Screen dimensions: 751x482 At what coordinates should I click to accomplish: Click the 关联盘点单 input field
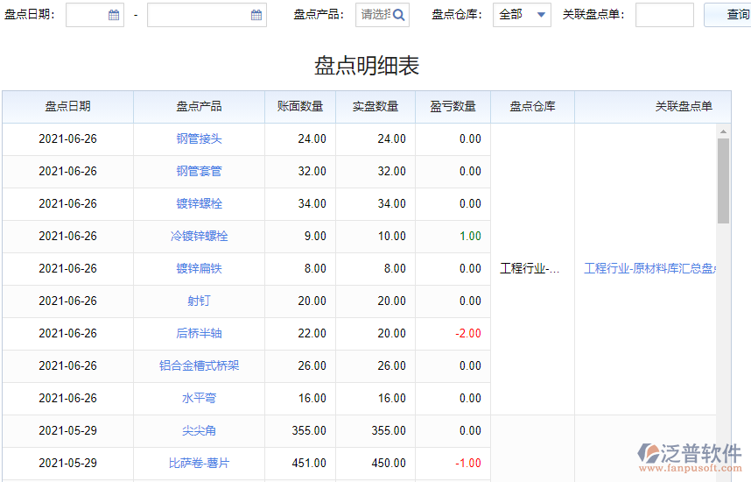[663, 15]
